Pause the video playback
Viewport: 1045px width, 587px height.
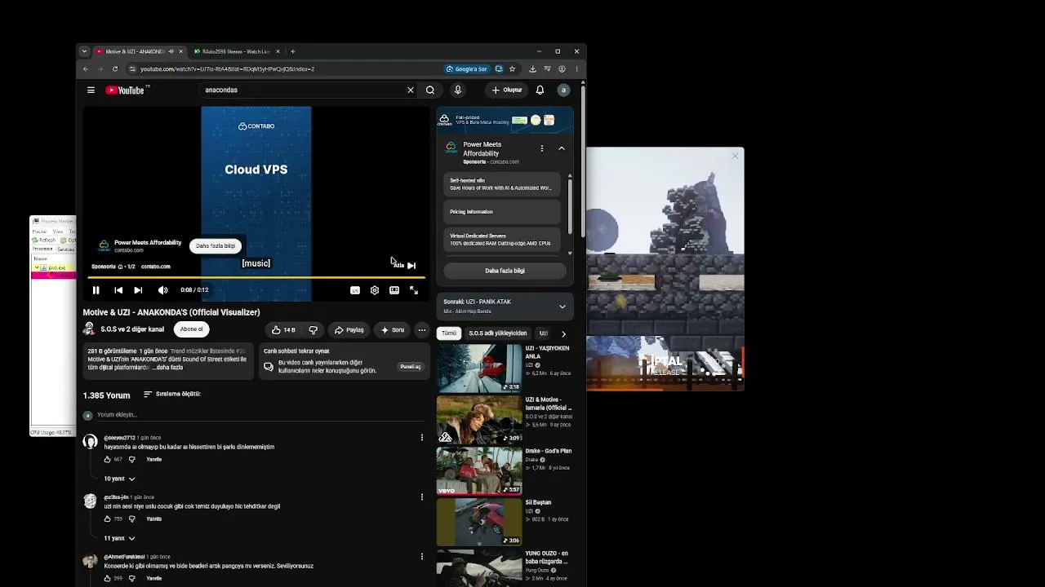(x=96, y=290)
